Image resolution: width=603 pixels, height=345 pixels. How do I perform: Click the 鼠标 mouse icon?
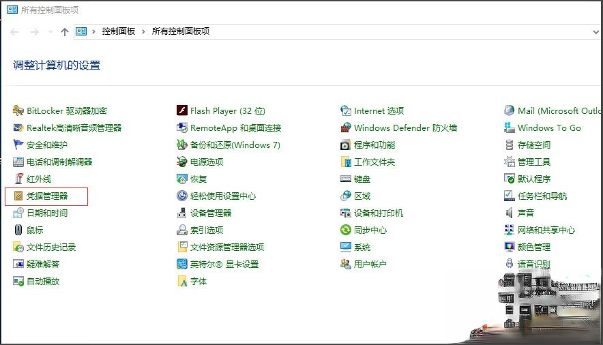(x=18, y=230)
